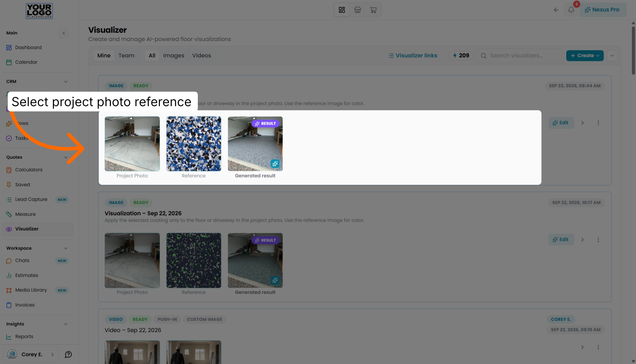
Task: Open the three-dot menu for Sep 22 visualization
Action: (x=598, y=240)
